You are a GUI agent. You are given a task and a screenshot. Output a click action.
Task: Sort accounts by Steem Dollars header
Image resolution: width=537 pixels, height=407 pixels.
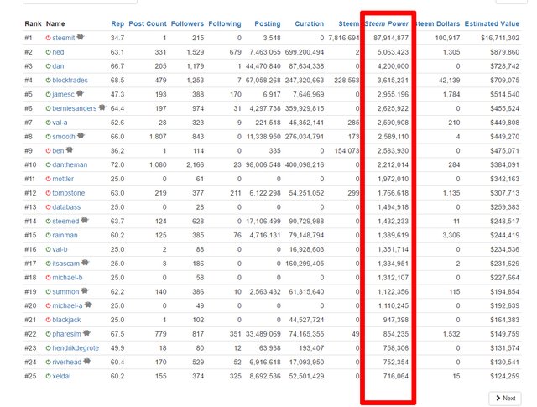(x=437, y=24)
